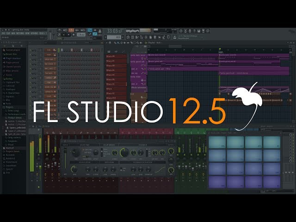Expand Plugin presets folder

(11, 62)
